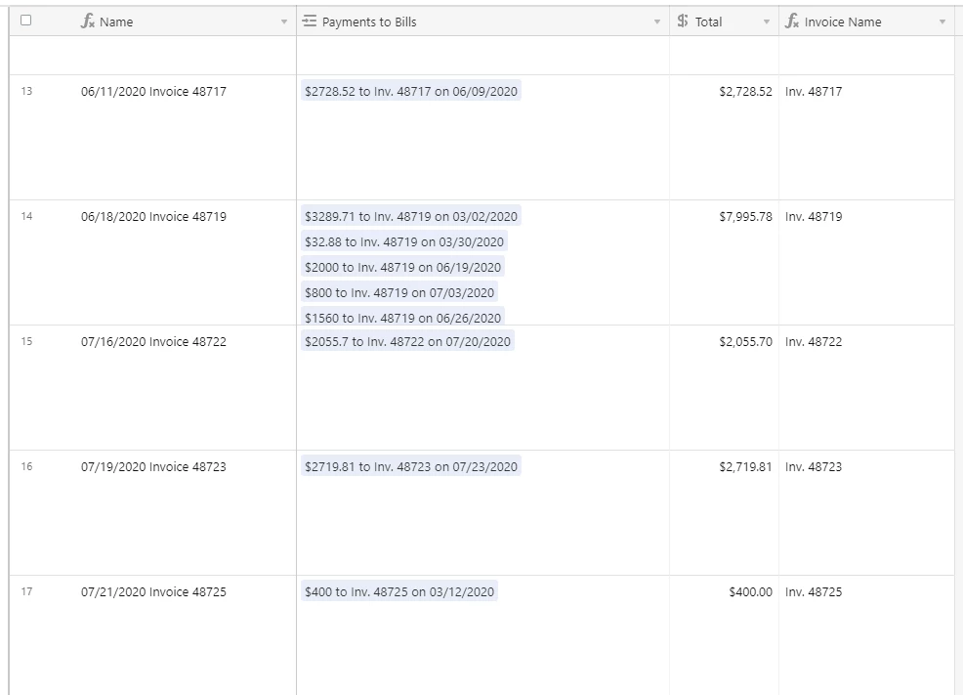
Task: Click Invoice Name cell Inv. 48722
Action: [x=866, y=388]
